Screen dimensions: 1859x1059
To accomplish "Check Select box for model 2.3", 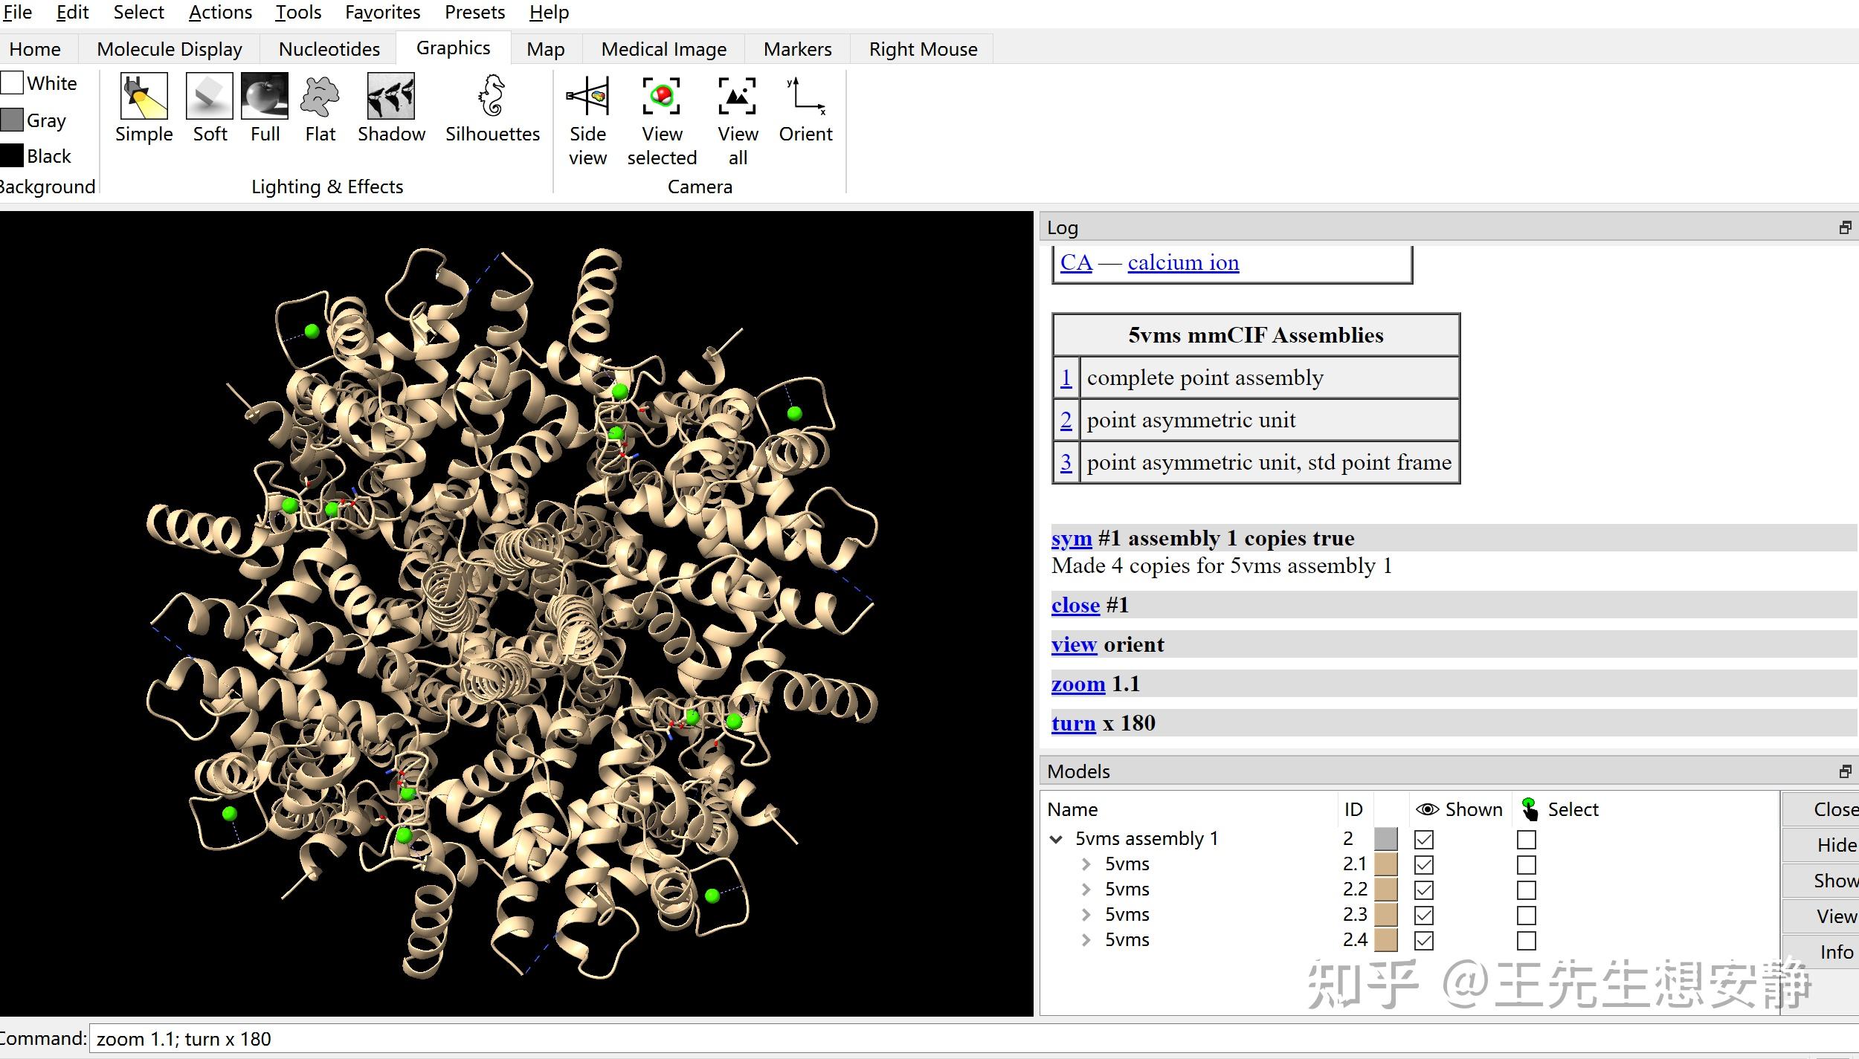I will point(1526,916).
